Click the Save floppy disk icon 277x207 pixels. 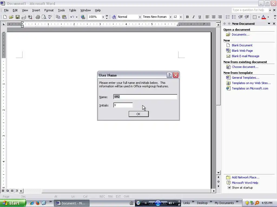pyautogui.click(x=18, y=17)
